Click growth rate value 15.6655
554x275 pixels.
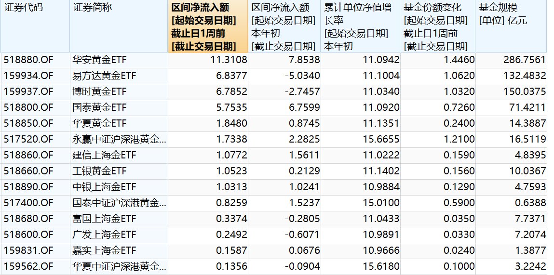coord(381,139)
